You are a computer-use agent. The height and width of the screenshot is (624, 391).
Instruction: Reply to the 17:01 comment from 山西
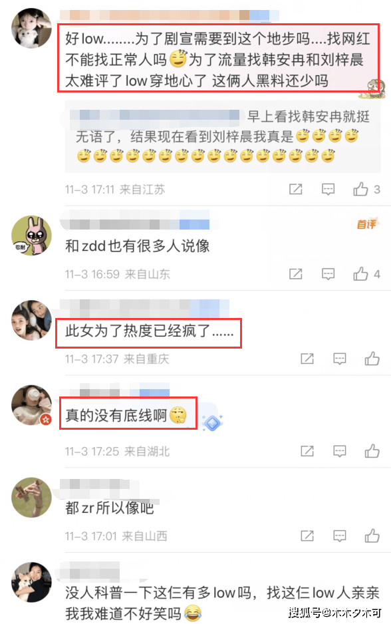point(340,536)
